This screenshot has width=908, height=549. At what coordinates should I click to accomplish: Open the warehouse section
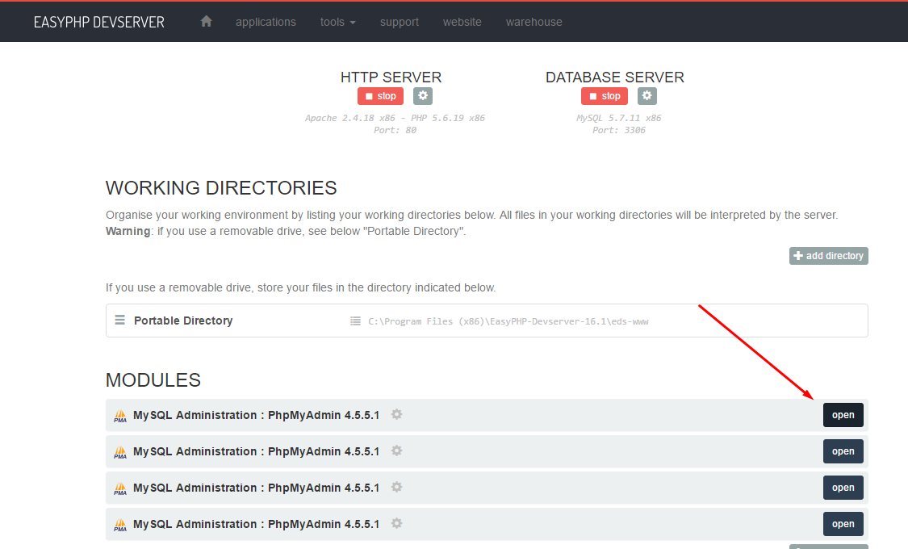(x=534, y=22)
